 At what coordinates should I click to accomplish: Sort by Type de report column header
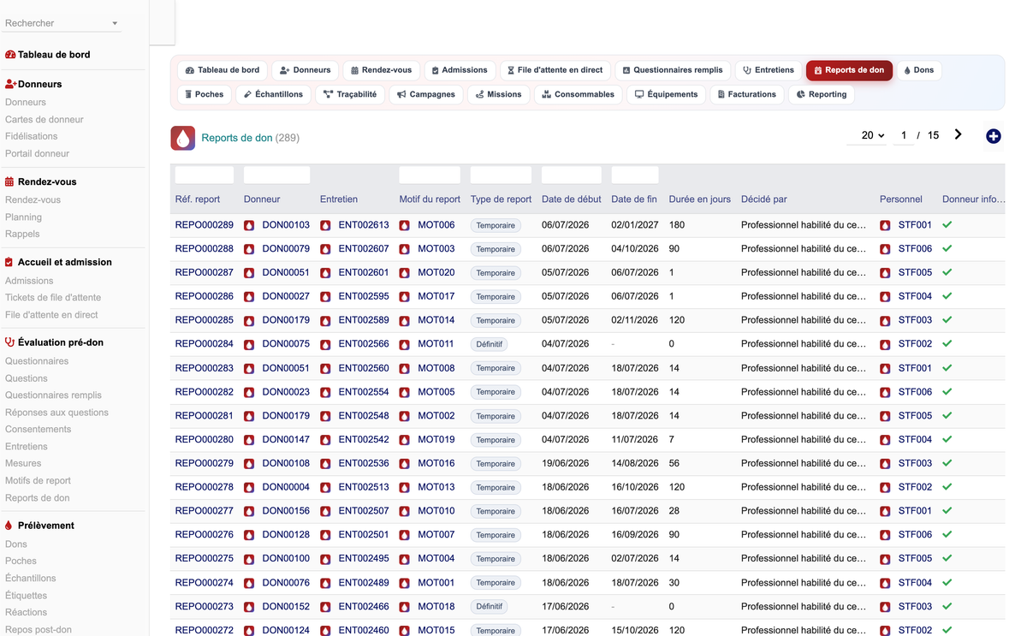pos(501,199)
